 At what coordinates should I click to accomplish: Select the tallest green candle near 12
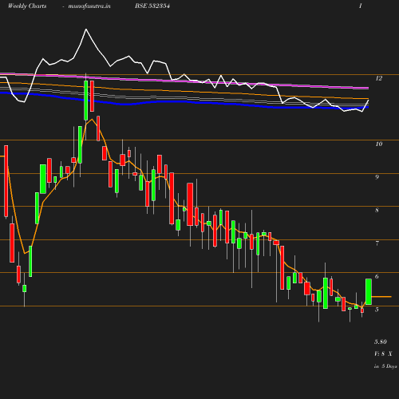point(86,101)
